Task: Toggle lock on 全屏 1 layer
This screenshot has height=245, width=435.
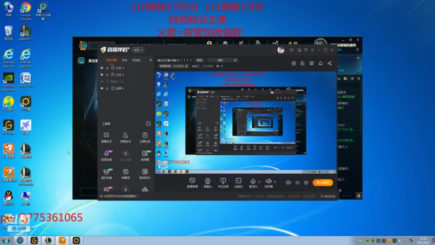Action: pos(107,88)
